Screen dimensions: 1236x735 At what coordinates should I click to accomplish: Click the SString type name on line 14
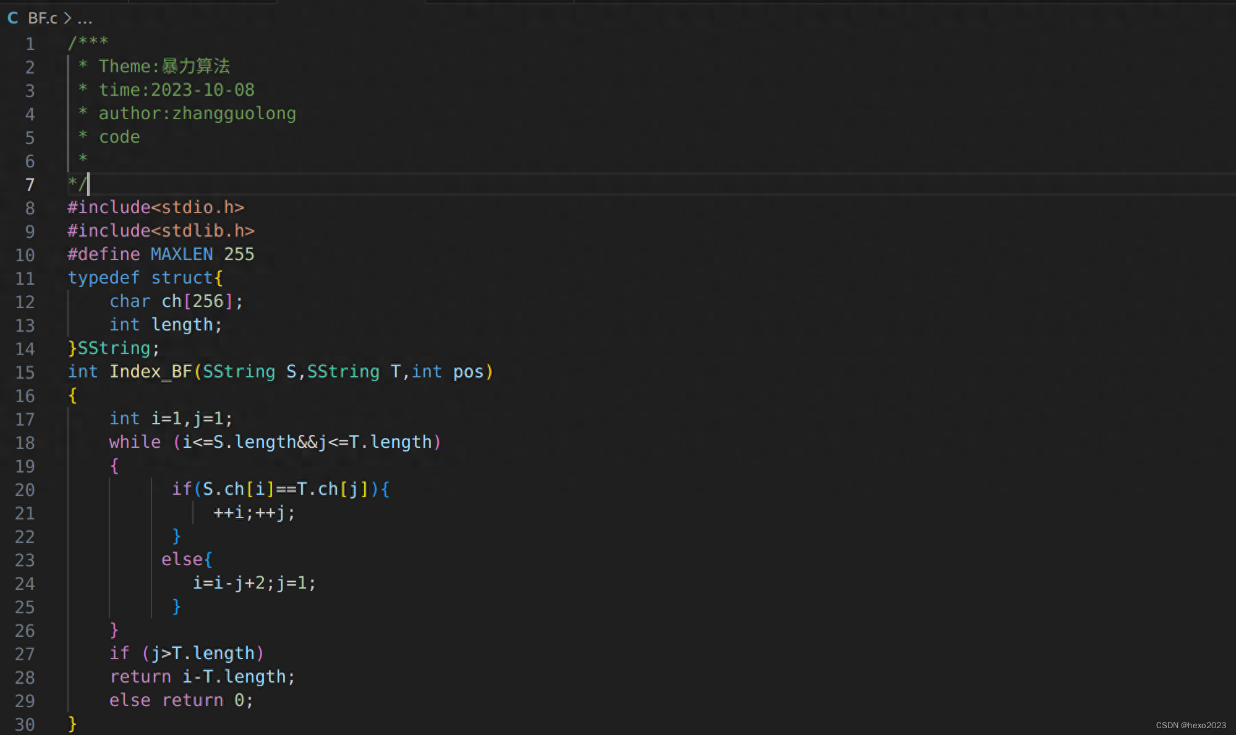click(x=114, y=348)
